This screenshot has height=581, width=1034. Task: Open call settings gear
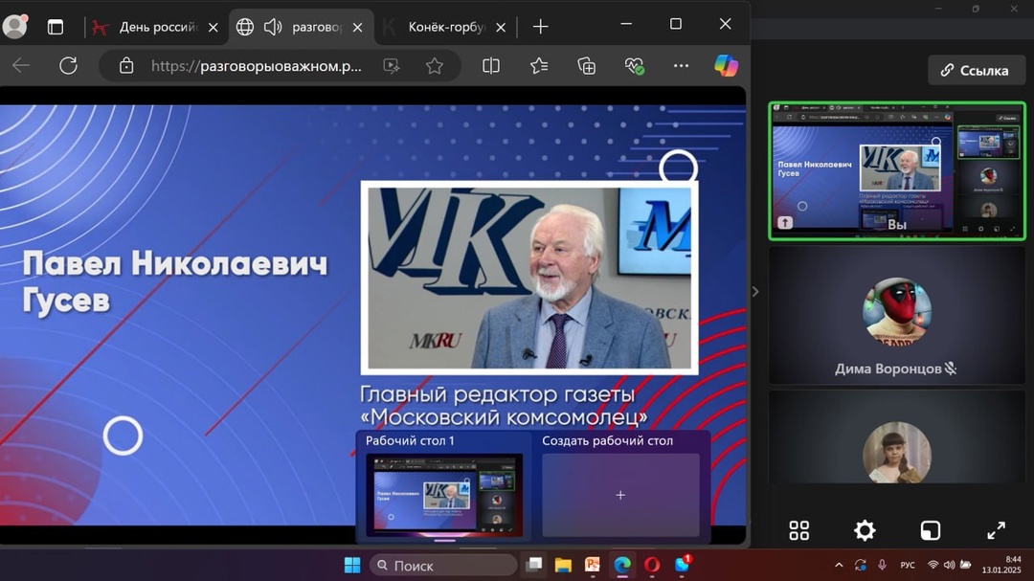[x=865, y=530]
